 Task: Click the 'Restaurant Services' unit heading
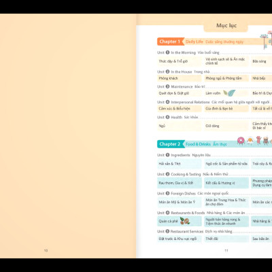point(187,231)
